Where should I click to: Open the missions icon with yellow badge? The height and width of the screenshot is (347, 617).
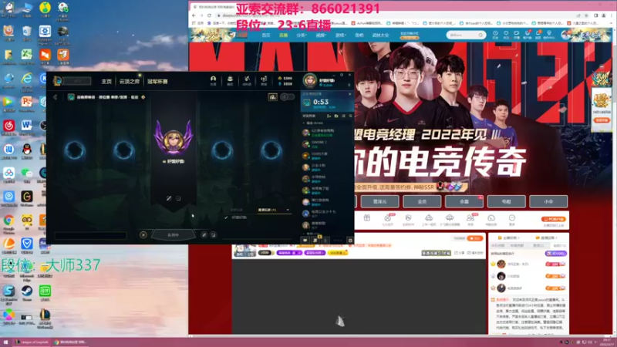tap(315, 240)
